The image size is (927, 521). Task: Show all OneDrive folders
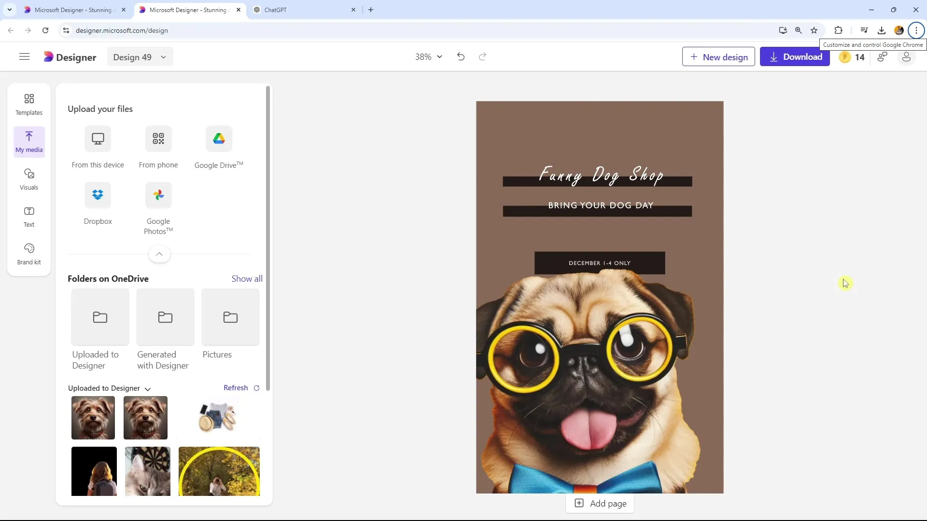click(x=247, y=279)
